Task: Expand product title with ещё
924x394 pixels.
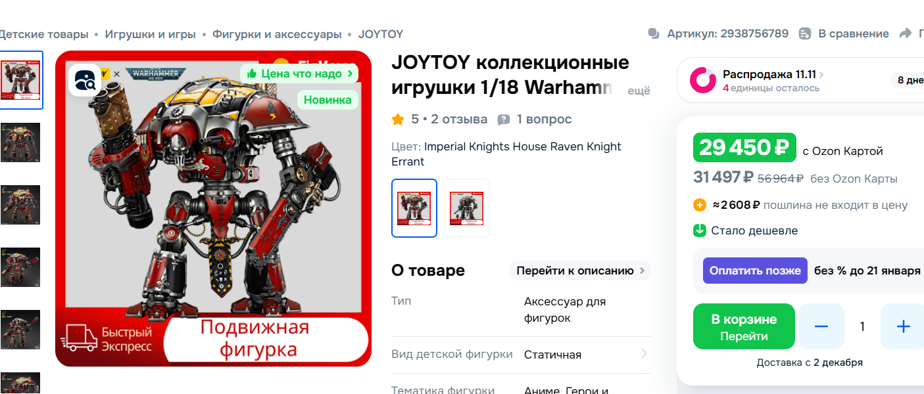Action: 639,91
